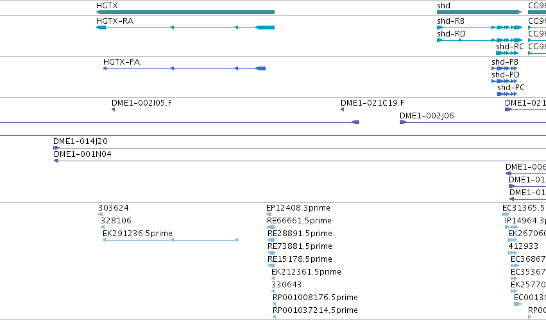This screenshot has height=320, width=546.
Task: Select the DME1-021C19.F arrow marker
Action: pos(343,109)
